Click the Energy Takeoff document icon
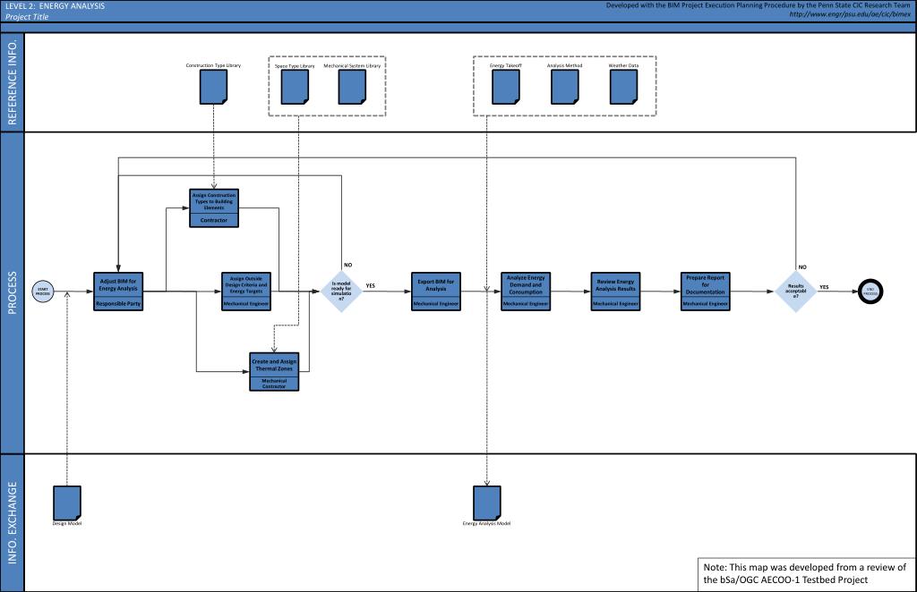This screenshot has height=592, width=917. [506, 87]
